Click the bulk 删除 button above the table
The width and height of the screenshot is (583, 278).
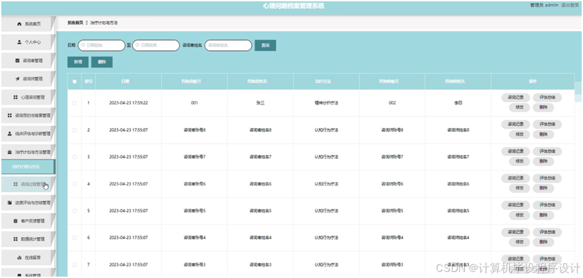pyautogui.click(x=102, y=62)
